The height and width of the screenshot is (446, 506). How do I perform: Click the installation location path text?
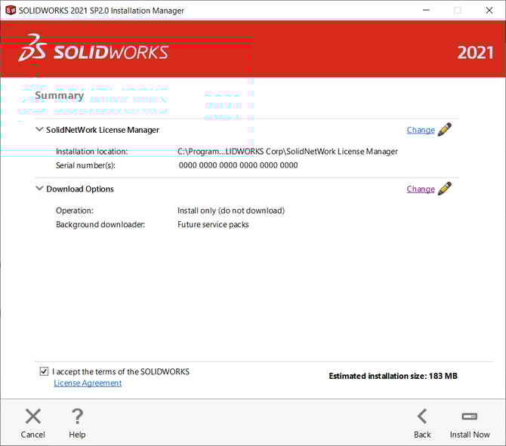287,152
